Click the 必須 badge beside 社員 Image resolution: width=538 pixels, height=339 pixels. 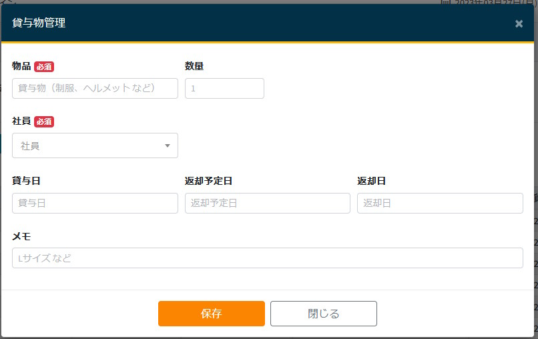pyautogui.click(x=44, y=121)
